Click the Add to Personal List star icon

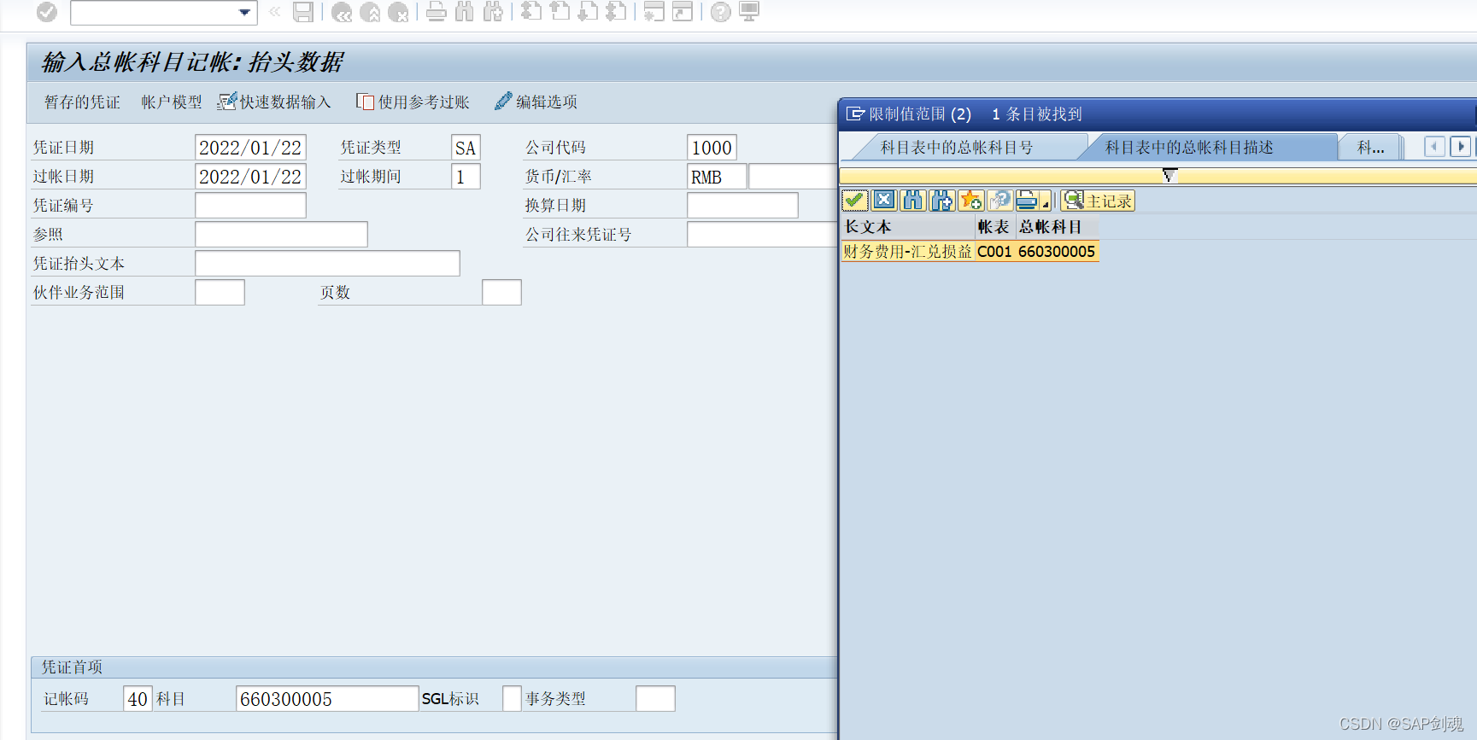point(971,201)
